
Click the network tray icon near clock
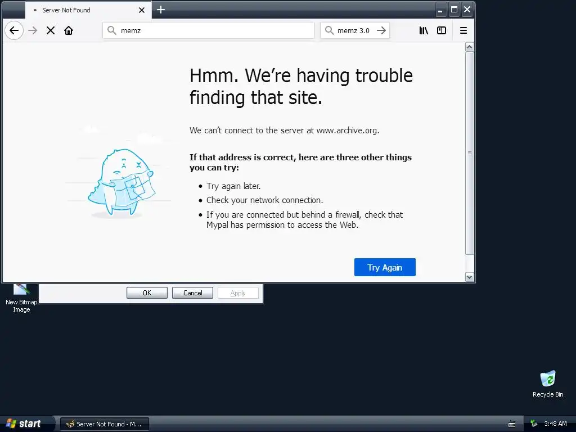click(x=534, y=424)
